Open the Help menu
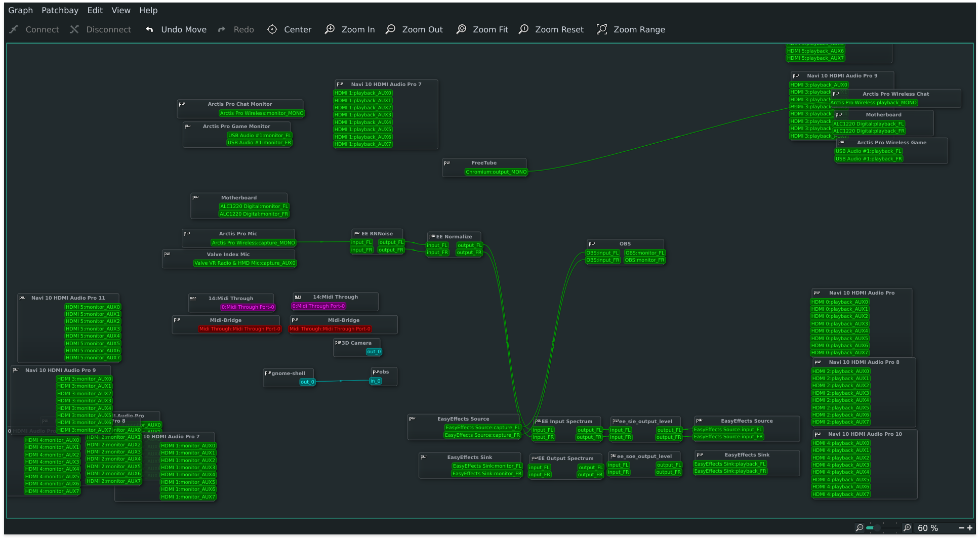 (148, 10)
